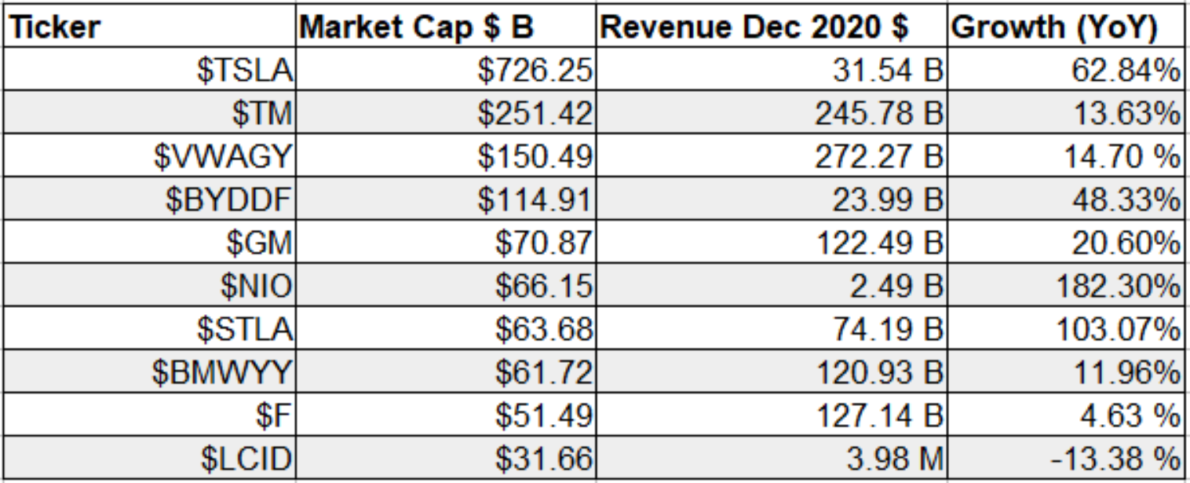The width and height of the screenshot is (1190, 483).
Task: Select the Revenue Dec 2020 $ header
Action: 771,27
